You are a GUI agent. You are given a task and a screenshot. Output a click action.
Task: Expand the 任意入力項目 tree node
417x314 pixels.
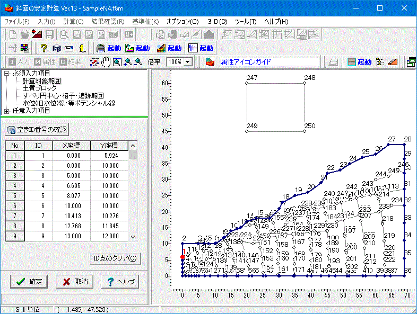[6, 111]
